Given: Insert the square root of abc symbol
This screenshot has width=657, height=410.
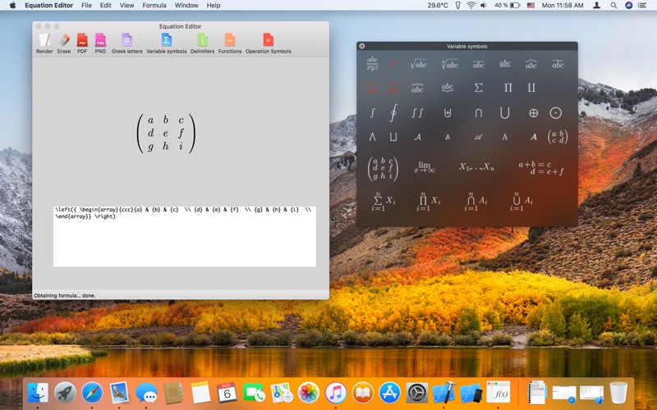Looking at the screenshot, I should 418,64.
